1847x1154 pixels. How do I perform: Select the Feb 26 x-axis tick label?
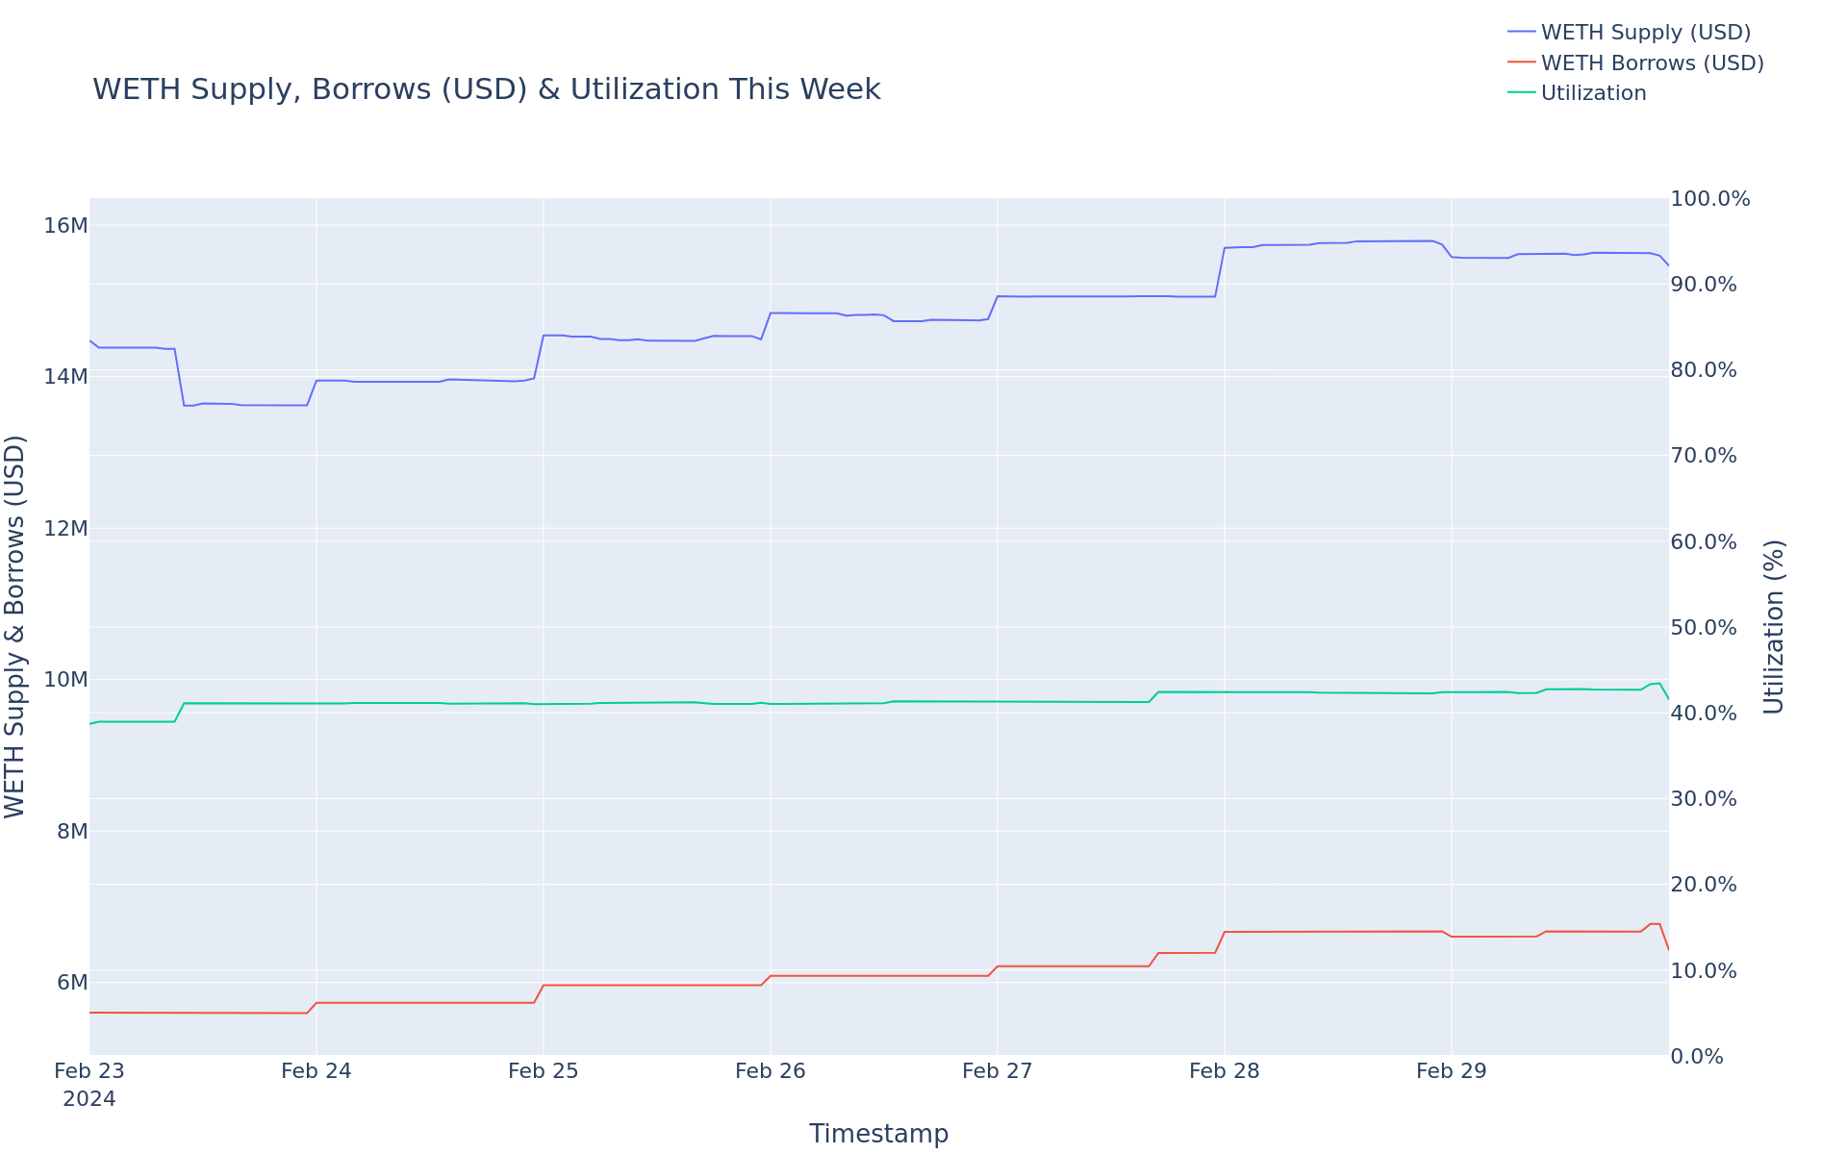[770, 1071]
